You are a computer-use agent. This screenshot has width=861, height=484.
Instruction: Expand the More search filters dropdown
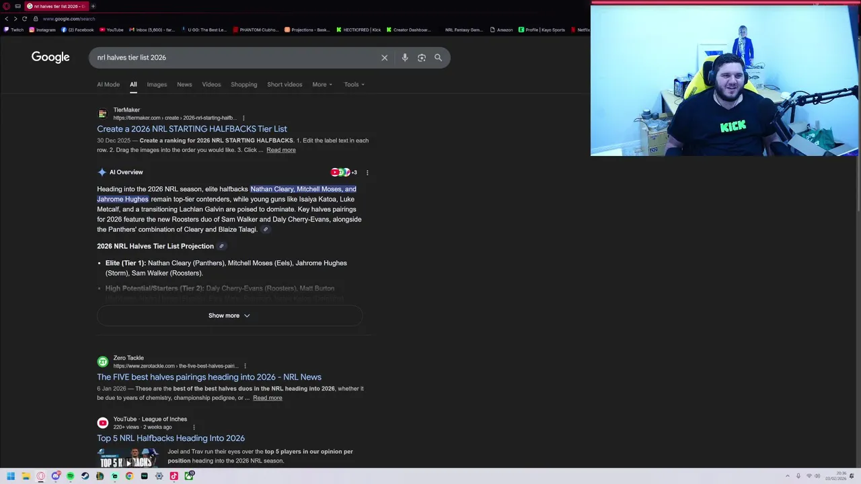[x=322, y=85]
